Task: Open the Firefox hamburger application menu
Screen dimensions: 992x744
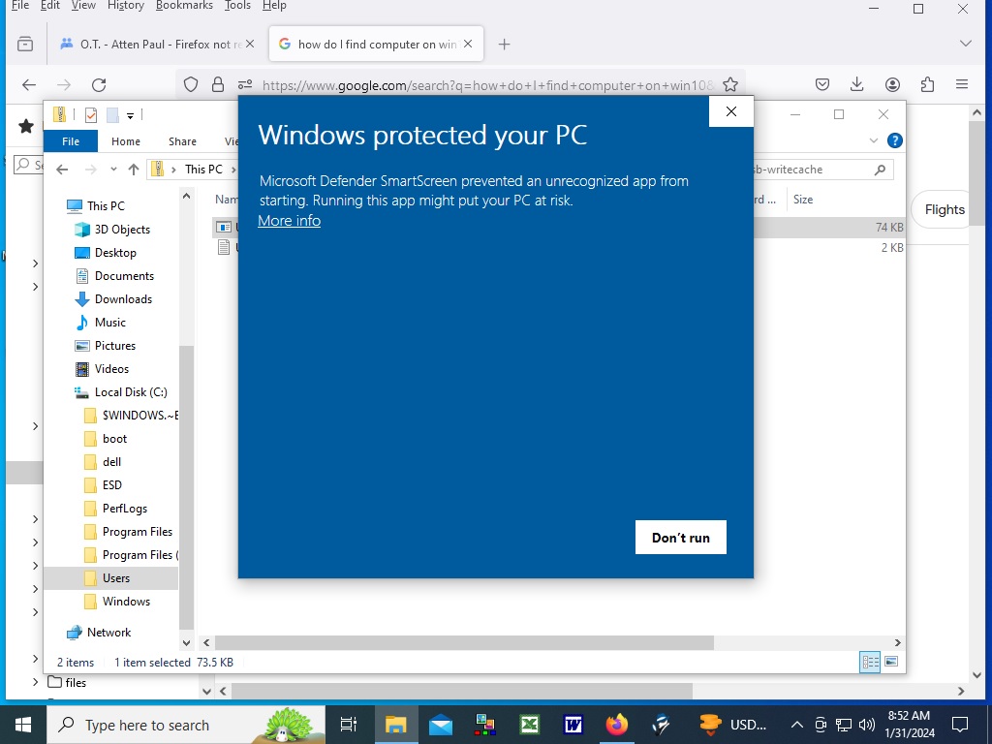Action: point(962,85)
